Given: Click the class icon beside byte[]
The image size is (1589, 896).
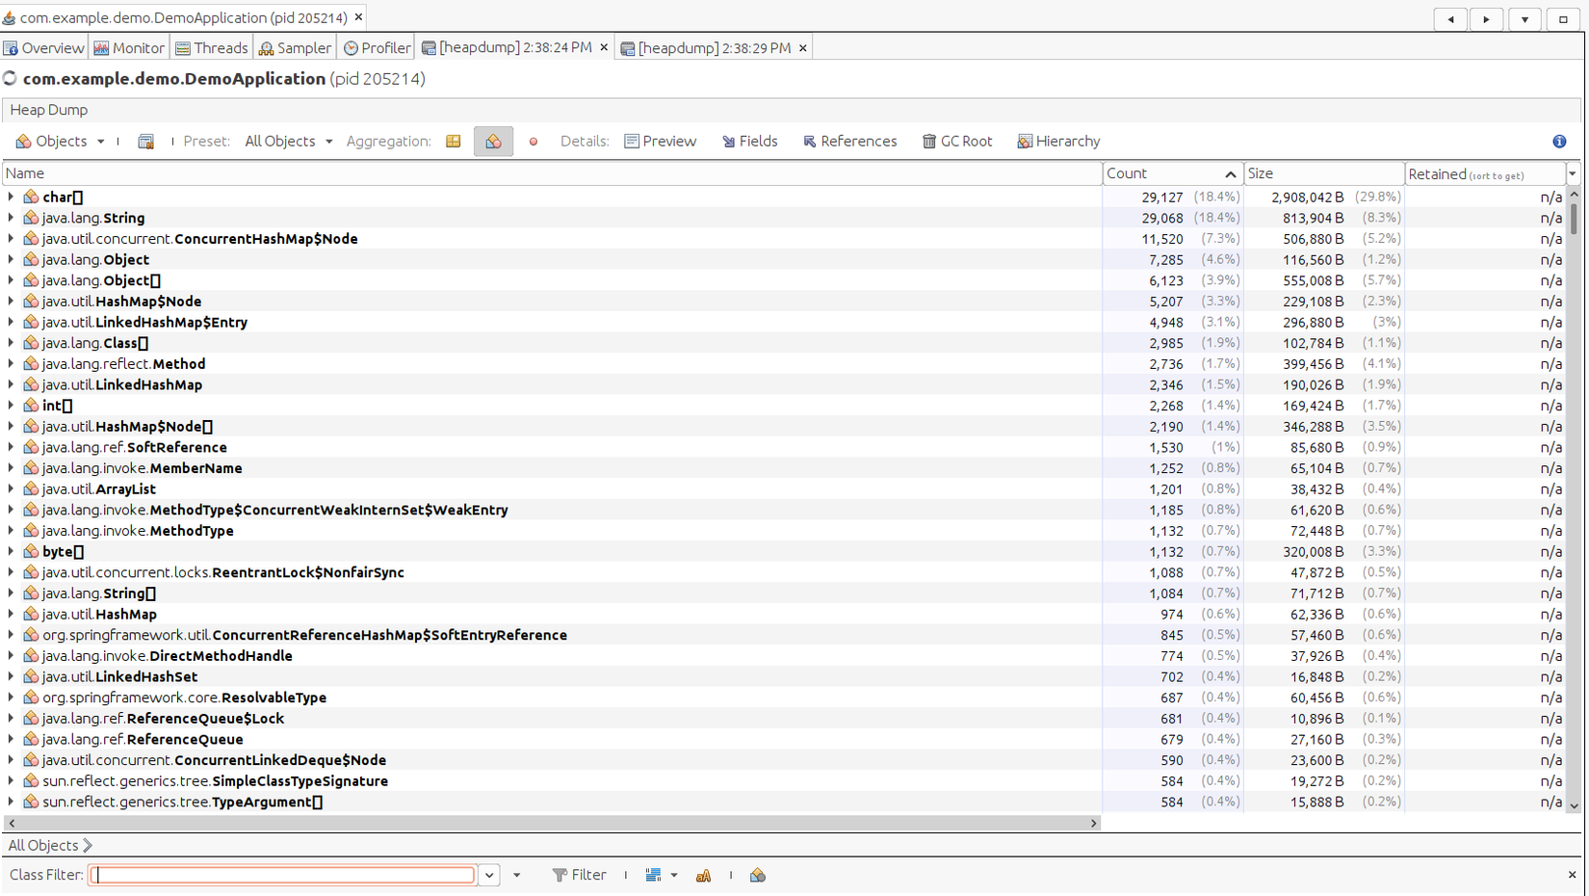Looking at the screenshot, I should [x=31, y=552].
